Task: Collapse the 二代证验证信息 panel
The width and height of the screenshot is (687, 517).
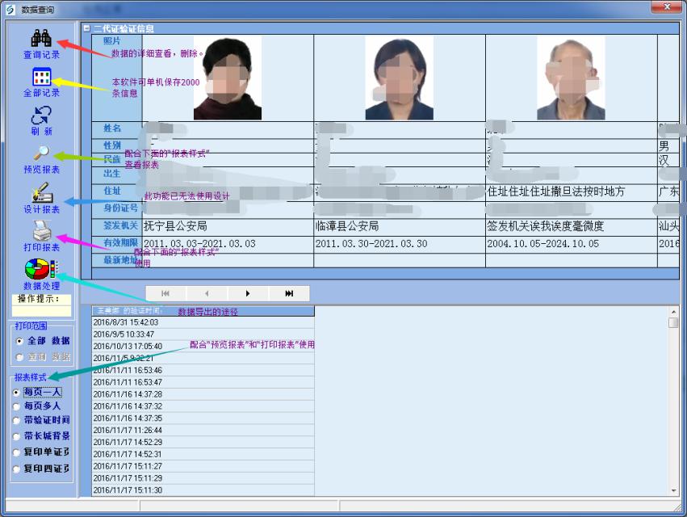Action: coord(86,28)
